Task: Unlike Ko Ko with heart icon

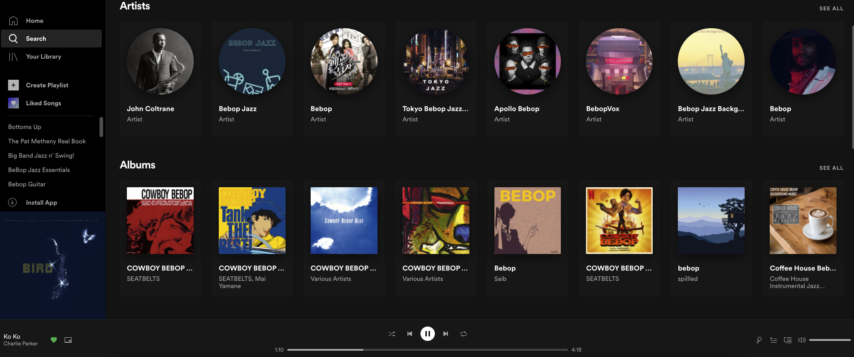Action: (x=54, y=340)
